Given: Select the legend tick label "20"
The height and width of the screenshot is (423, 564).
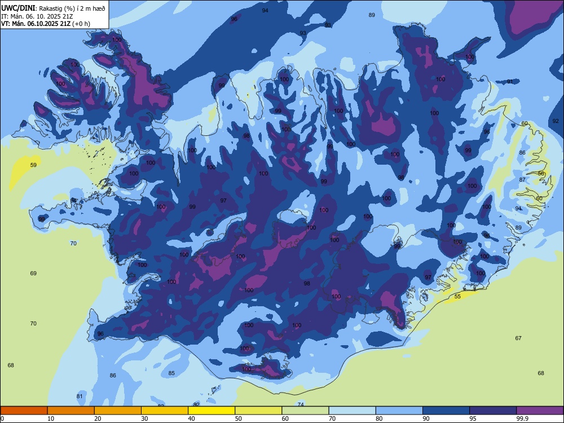Looking at the screenshot, I should (x=98, y=418).
